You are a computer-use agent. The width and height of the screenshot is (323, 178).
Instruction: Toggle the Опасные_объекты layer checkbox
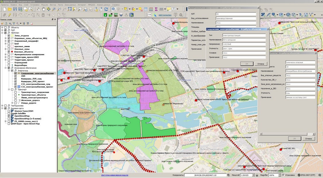[9, 52]
